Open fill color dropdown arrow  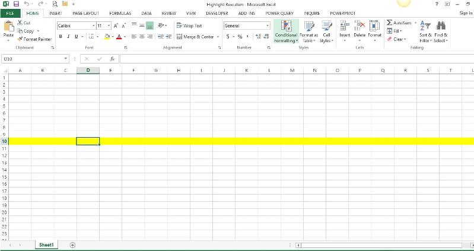point(113,37)
